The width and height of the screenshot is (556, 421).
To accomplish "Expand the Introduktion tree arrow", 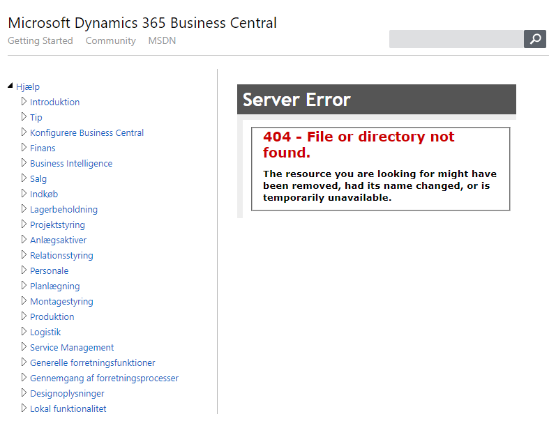I will coord(24,101).
